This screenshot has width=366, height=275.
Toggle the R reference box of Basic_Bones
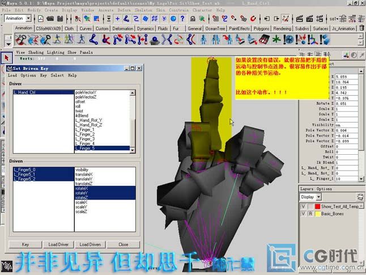click(310, 214)
